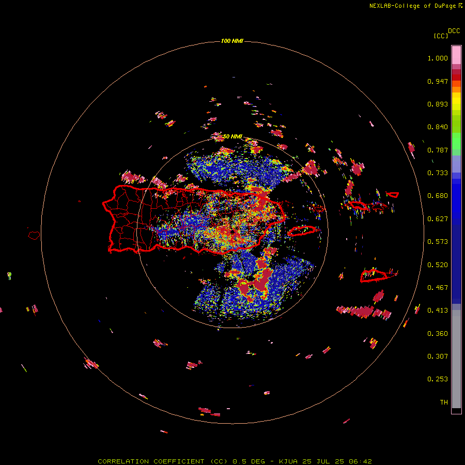Pick the gray color bar segment beside 0.307
Viewport: 465px width, 465px height.
coord(456,359)
